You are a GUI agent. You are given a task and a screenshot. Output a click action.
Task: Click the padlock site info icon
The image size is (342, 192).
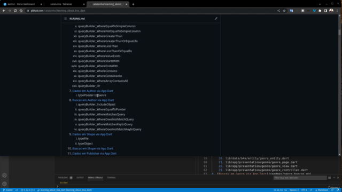point(28,11)
